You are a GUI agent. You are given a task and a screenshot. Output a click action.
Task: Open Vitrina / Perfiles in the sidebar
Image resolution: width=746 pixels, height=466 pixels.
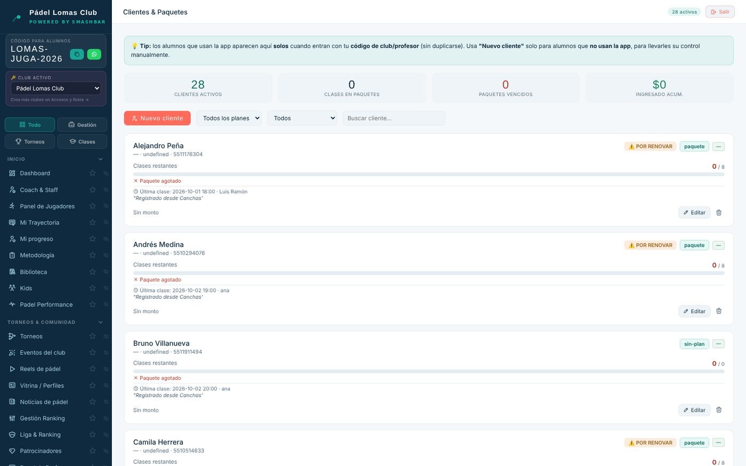pos(42,386)
